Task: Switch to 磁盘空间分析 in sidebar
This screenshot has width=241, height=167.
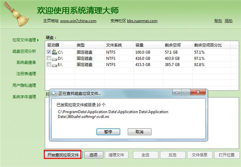Action: tap(24, 51)
